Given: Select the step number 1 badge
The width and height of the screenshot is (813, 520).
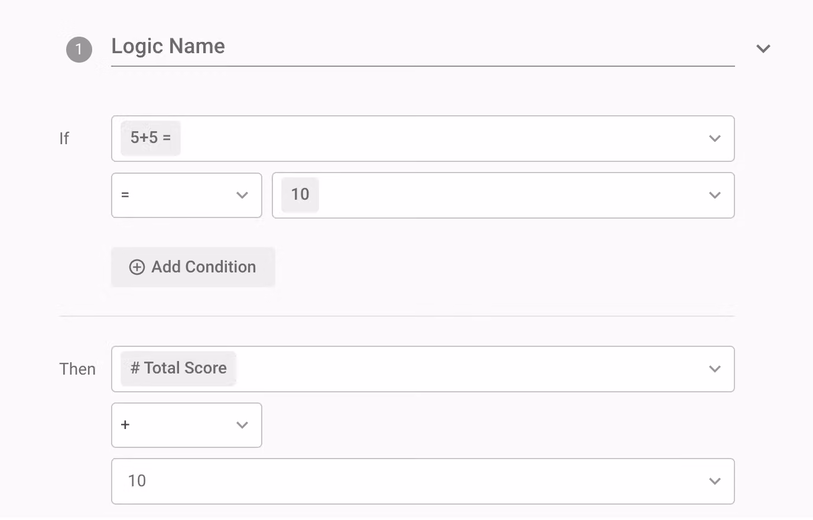Looking at the screenshot, I should 79,50.
